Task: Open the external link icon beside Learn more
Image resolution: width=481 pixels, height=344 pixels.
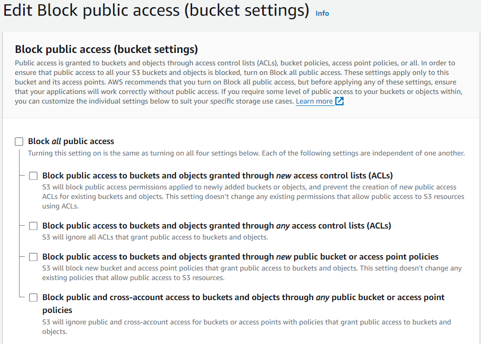Action: tap(339, 101)
